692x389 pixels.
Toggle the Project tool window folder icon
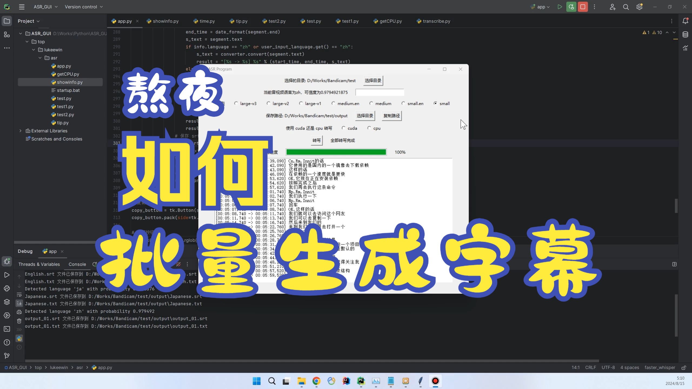pos(7,21)
